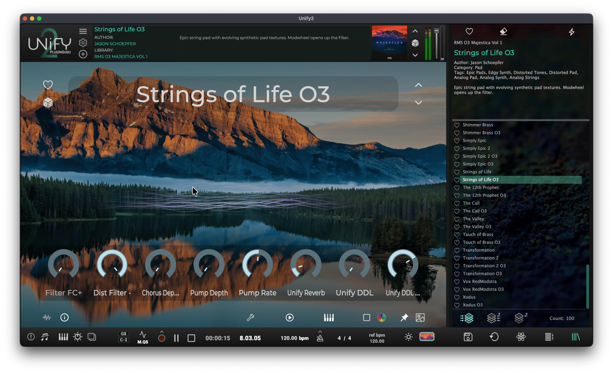Roll the dice icon next to the Majestica artwork
The height and width of the screenshot is (373, 613).
[415, 43]
